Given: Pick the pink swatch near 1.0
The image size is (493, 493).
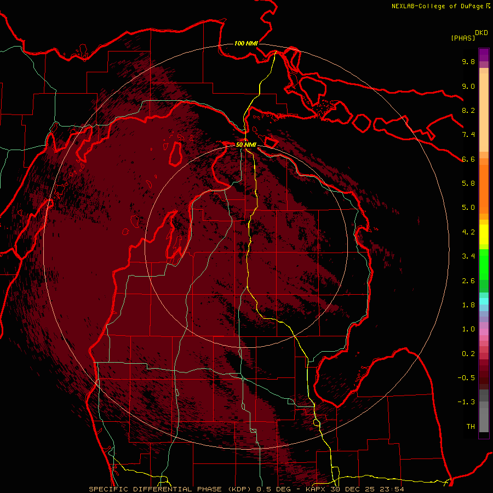Looking at the screenshot, I should 484,332.
